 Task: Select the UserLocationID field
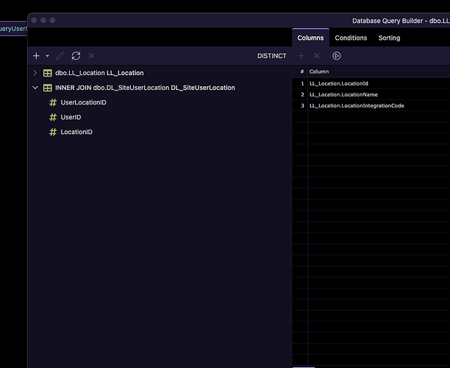click(x=84, y=102)
